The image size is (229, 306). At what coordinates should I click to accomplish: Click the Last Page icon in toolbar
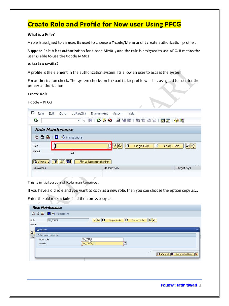(x=154, y=120)
